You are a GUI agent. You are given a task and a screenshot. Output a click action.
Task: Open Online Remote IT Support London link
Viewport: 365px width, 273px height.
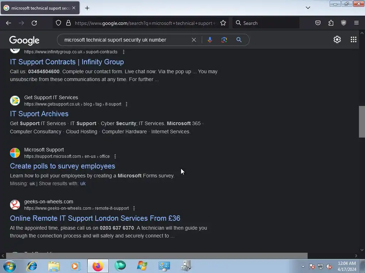tap(95, 219)
